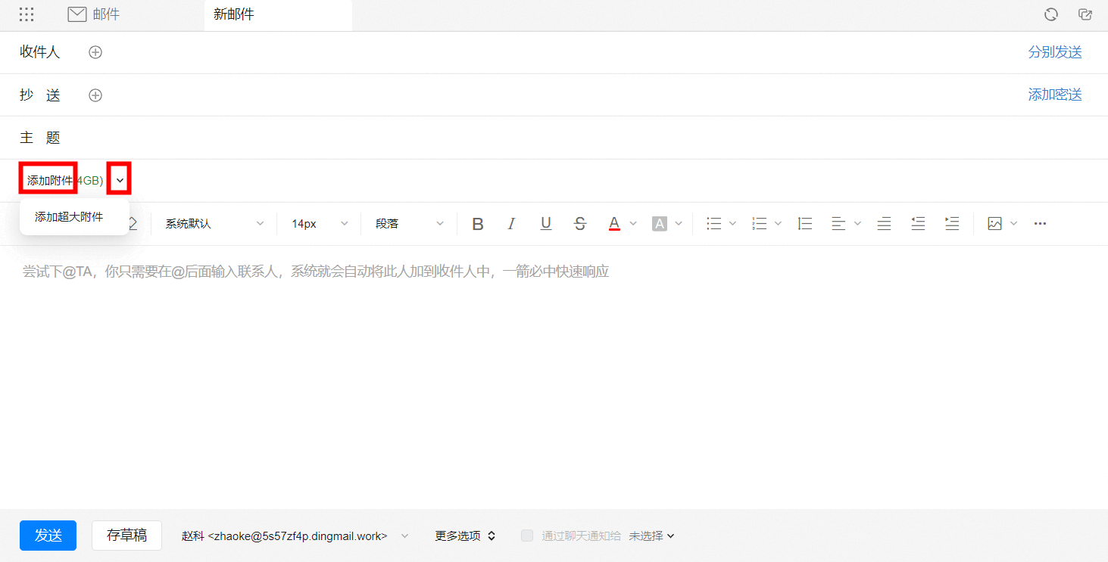Decrease the paragraph indent
Image resolution: width=1108 pixels, height=562 pixels.
pos(918,224)
